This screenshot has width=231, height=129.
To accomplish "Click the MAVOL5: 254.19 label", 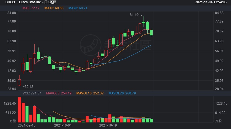I will 59,93.
